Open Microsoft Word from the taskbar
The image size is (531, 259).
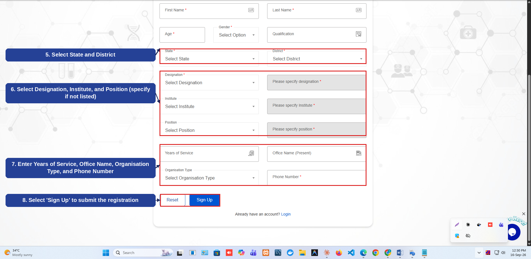pyautogui.click(x=400, y=253)
